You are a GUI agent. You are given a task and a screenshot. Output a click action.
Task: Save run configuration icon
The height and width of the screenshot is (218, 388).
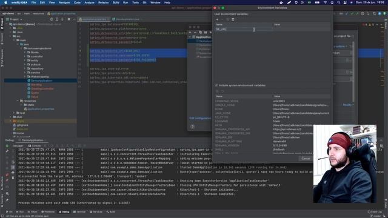206,32
